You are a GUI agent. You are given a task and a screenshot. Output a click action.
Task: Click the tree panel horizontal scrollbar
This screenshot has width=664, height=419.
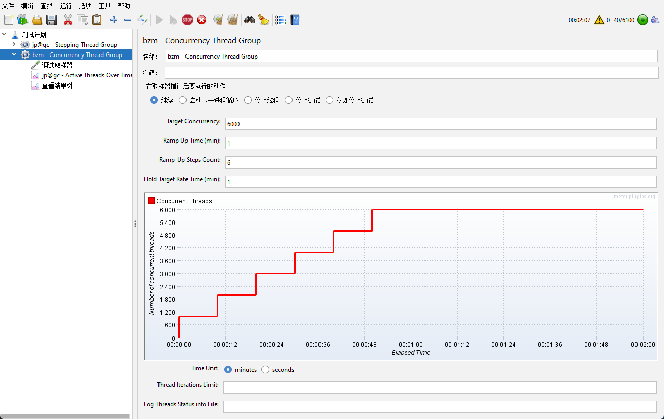65,416
